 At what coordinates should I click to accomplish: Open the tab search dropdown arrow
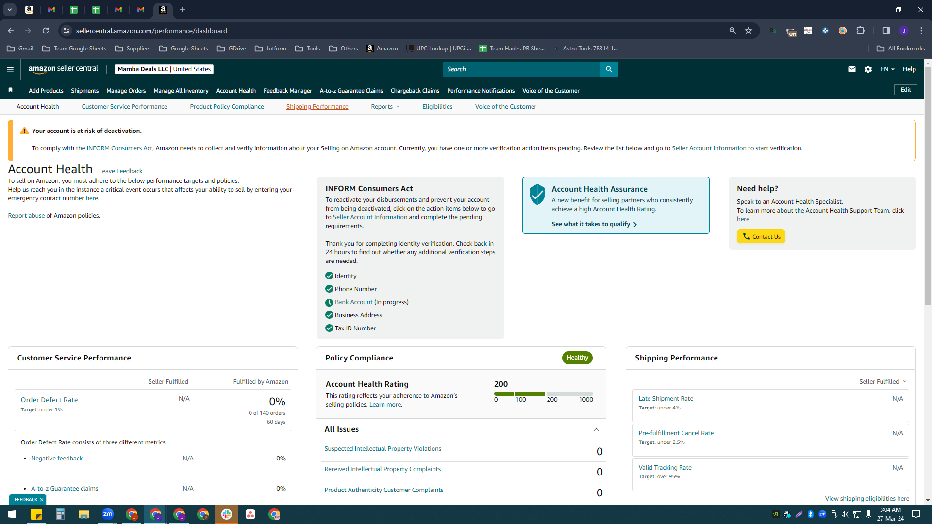tap(9, 10)
